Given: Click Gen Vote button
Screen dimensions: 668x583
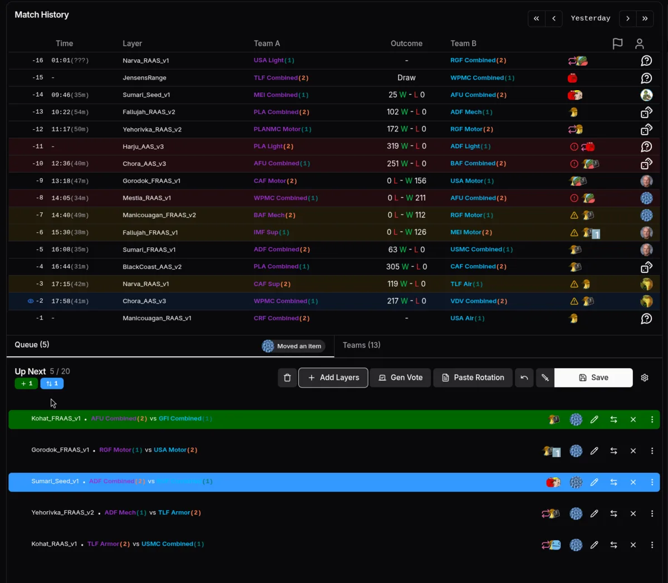Looking at the screenshot, I should pos(400,378).
